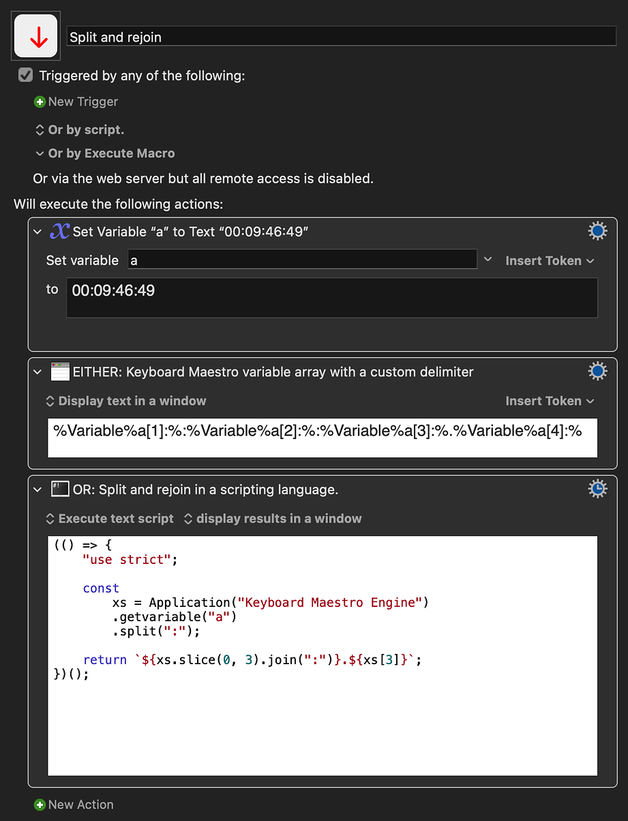Click the Execute script terminal icon

[x=60, y=490]
